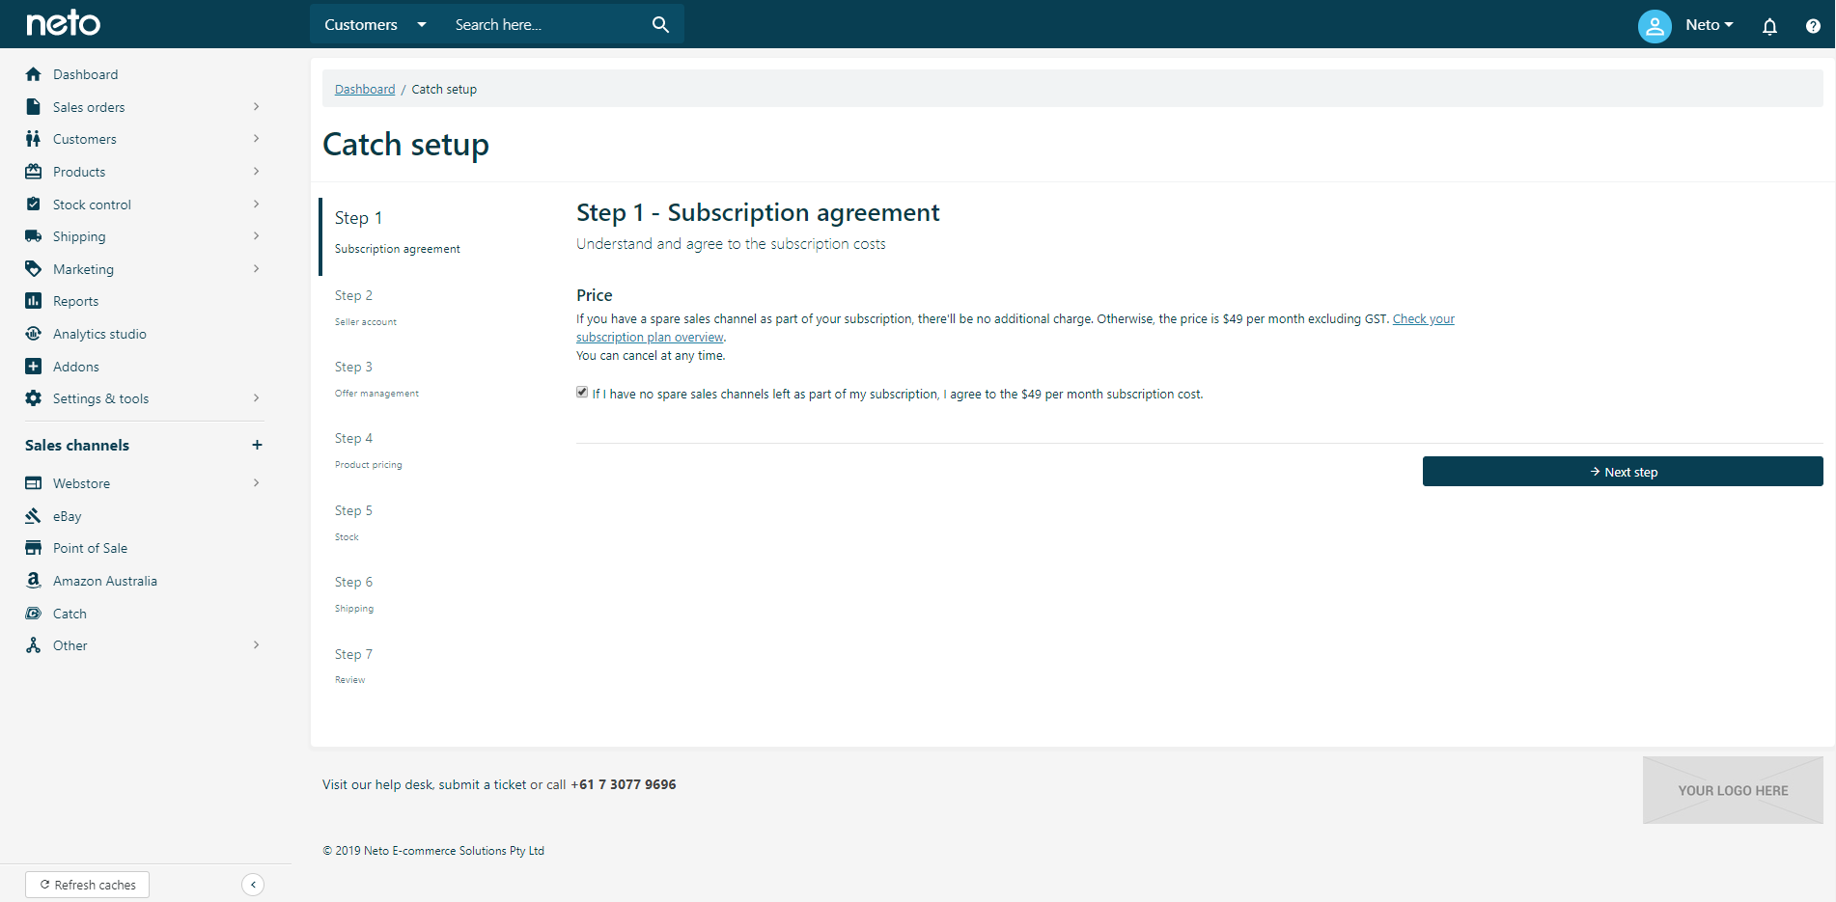Image resolution: width=1836 pixels, height=902 pixels.
Task: Click the Other channels icon
Action: click(x=34, y=645)
